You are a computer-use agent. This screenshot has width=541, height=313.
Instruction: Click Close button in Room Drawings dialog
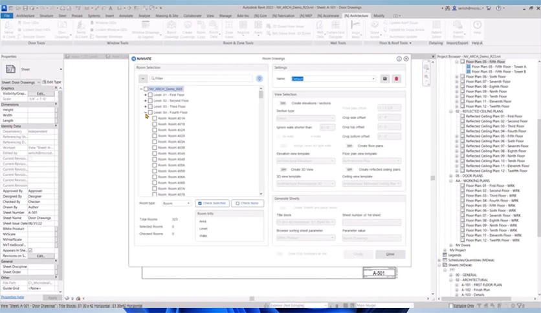[390, 254]
